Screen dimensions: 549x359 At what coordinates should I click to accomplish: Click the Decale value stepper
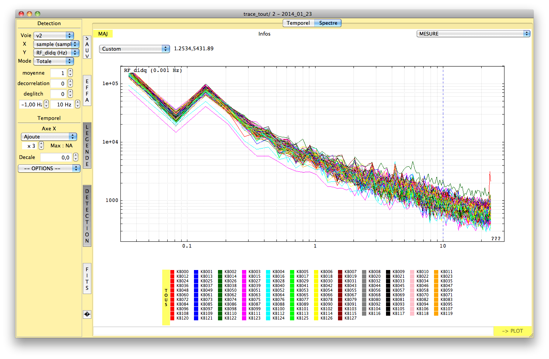[x=75, y=157]
